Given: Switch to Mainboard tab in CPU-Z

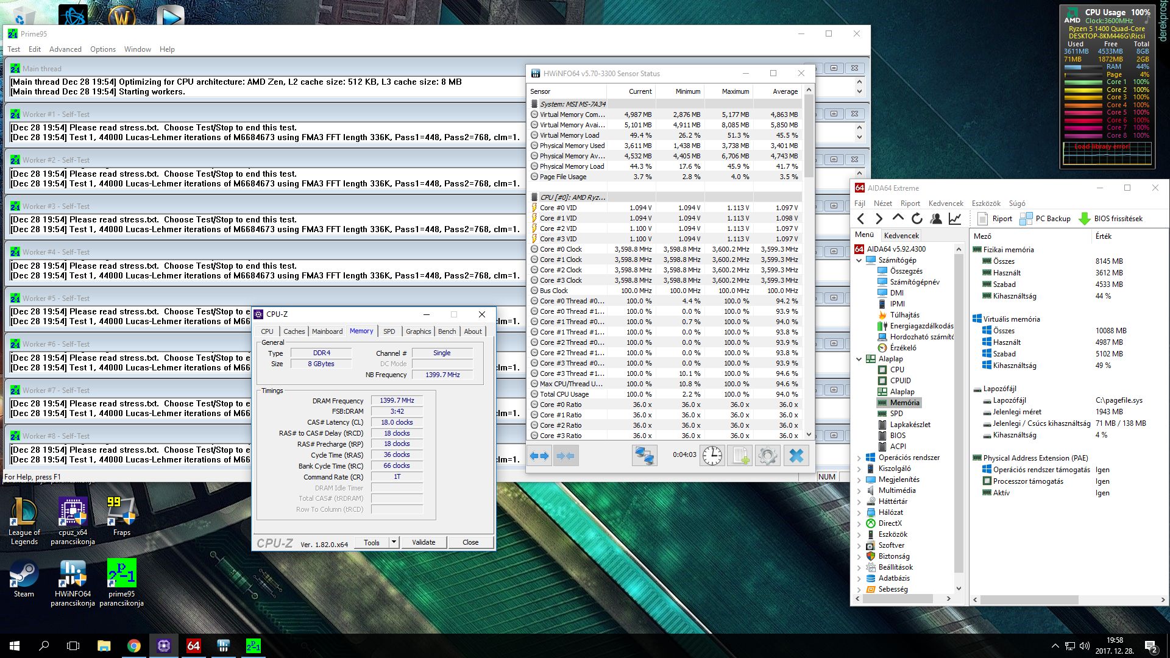Looking at the screenshot, I should point(327,331).
